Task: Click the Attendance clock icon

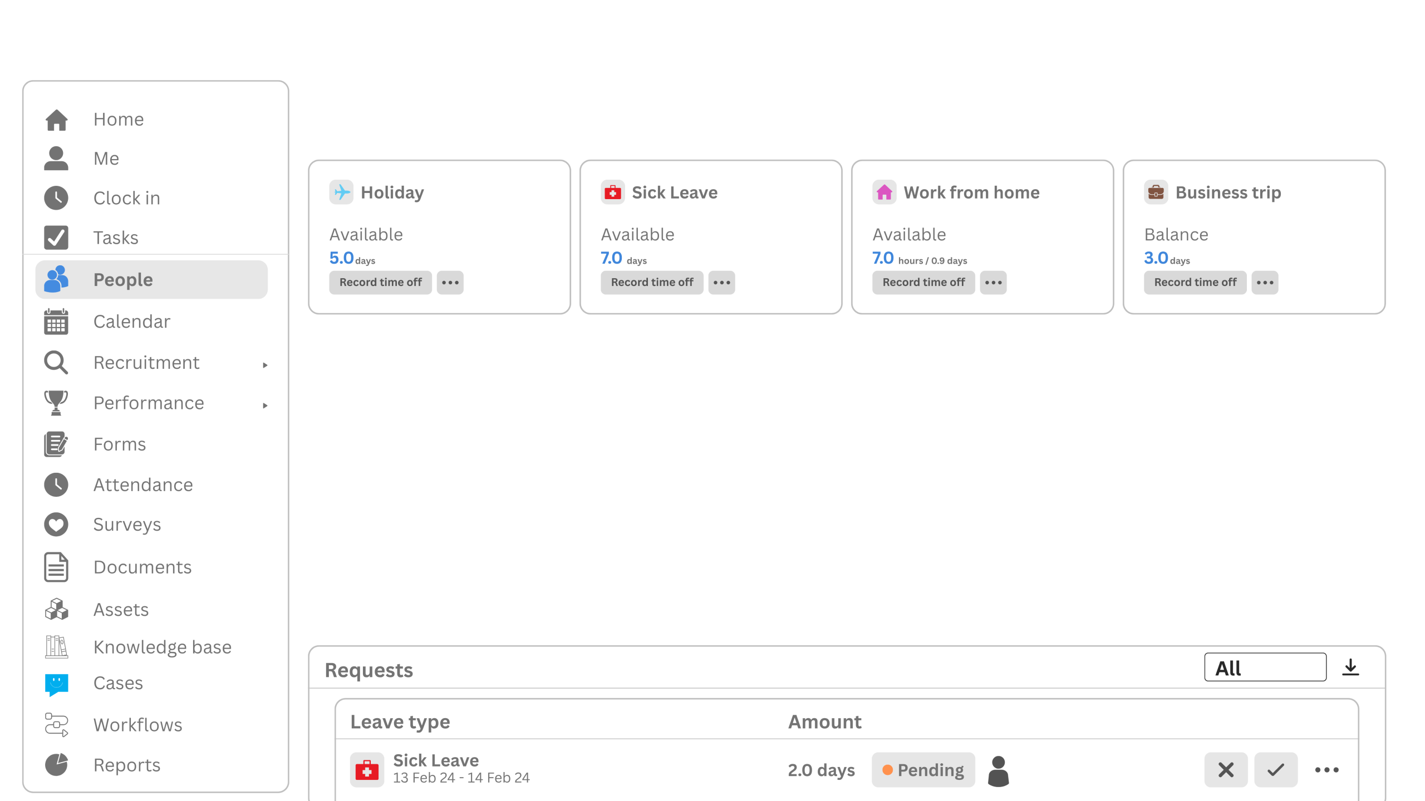Action: [56, 485]
